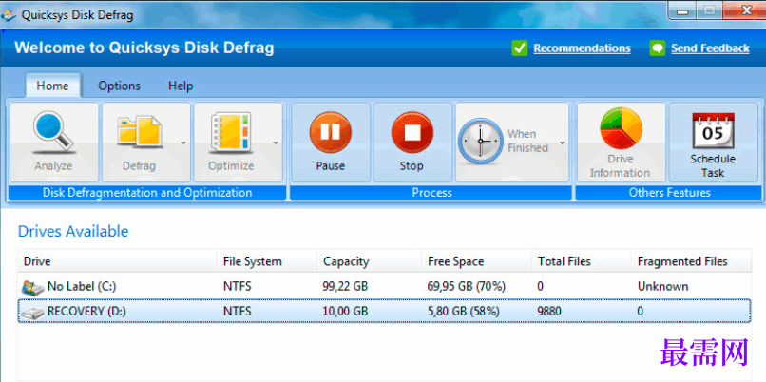Screen dimensions: 766x382
Task: Click the 99,22 GB capacity value
Action: click(x=345, y=287)
